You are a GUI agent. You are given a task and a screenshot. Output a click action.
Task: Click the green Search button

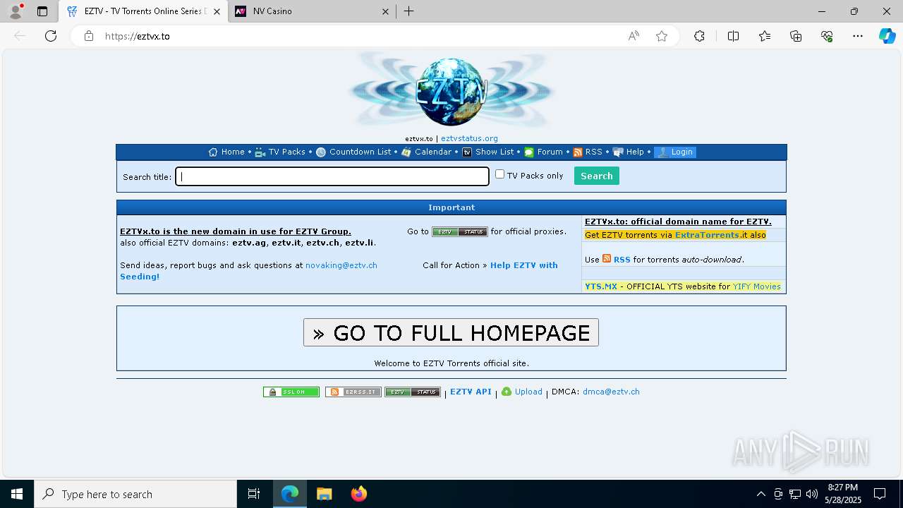[x=597, y=176]
